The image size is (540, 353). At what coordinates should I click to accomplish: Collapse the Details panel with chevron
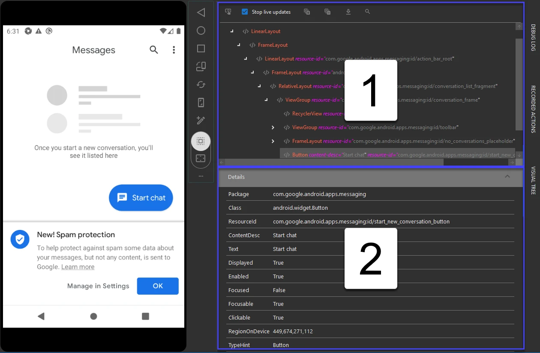point(507,177)
